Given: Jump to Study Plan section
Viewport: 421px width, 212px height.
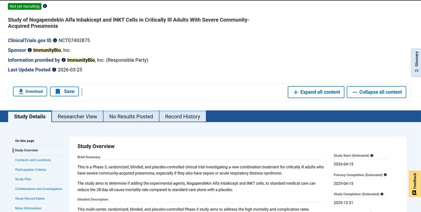Looking at the screenshot, I should (x=23, y=179).
